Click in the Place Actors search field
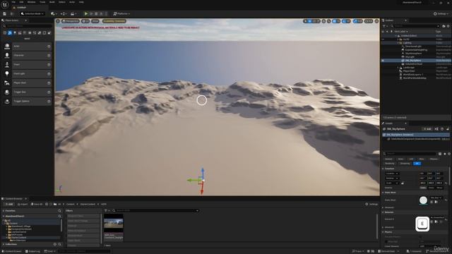The height and width of the screenshot is (254, 452). click(x=28, y=26)
